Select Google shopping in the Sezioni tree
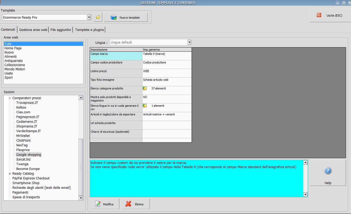Screen dimensions: 351x214 [29, 155]
